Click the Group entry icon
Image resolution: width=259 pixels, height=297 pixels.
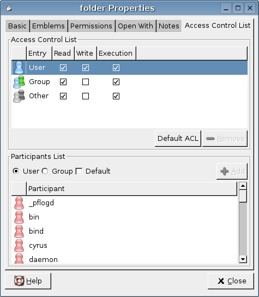[x=19, y=82]
